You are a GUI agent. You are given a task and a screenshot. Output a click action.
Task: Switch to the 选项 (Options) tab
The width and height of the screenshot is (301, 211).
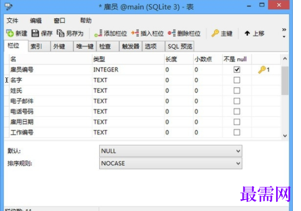point(153,47)
